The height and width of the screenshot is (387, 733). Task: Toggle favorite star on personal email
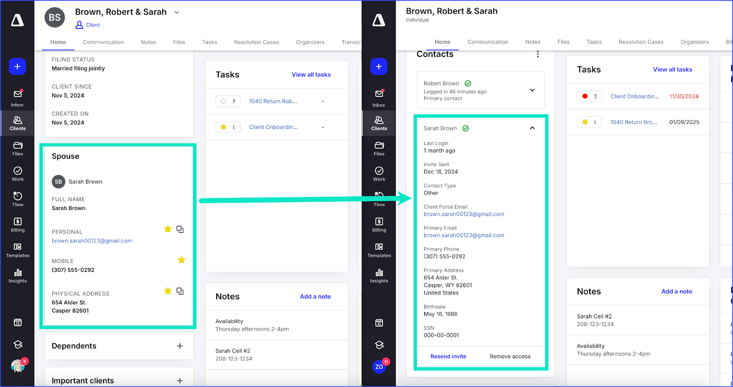point(168,229)
